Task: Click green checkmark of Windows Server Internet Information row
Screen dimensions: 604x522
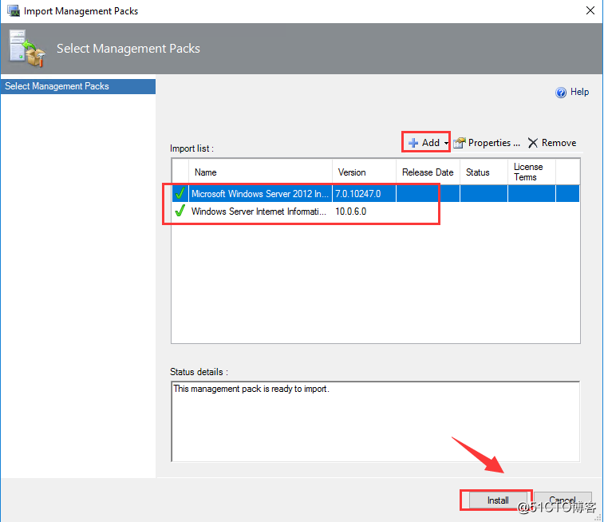Action: tap(180, 211)
